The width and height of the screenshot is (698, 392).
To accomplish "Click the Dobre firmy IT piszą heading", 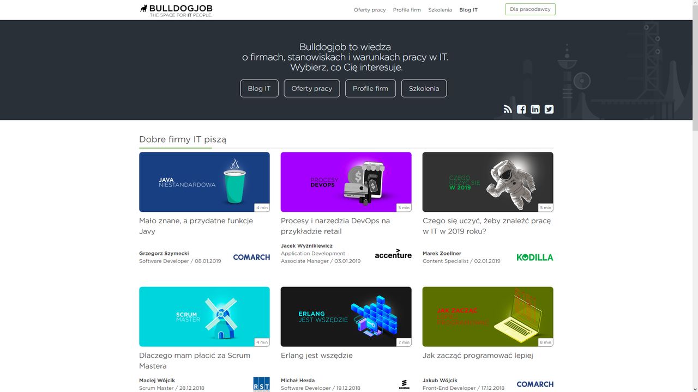I will pos(183,139).
